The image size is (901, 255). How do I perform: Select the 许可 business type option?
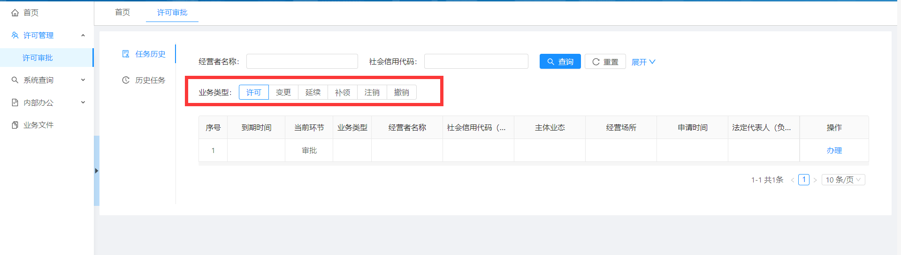[x=254, y=92]
